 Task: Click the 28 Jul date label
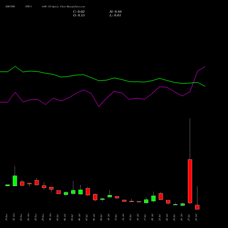coord(196,217)
